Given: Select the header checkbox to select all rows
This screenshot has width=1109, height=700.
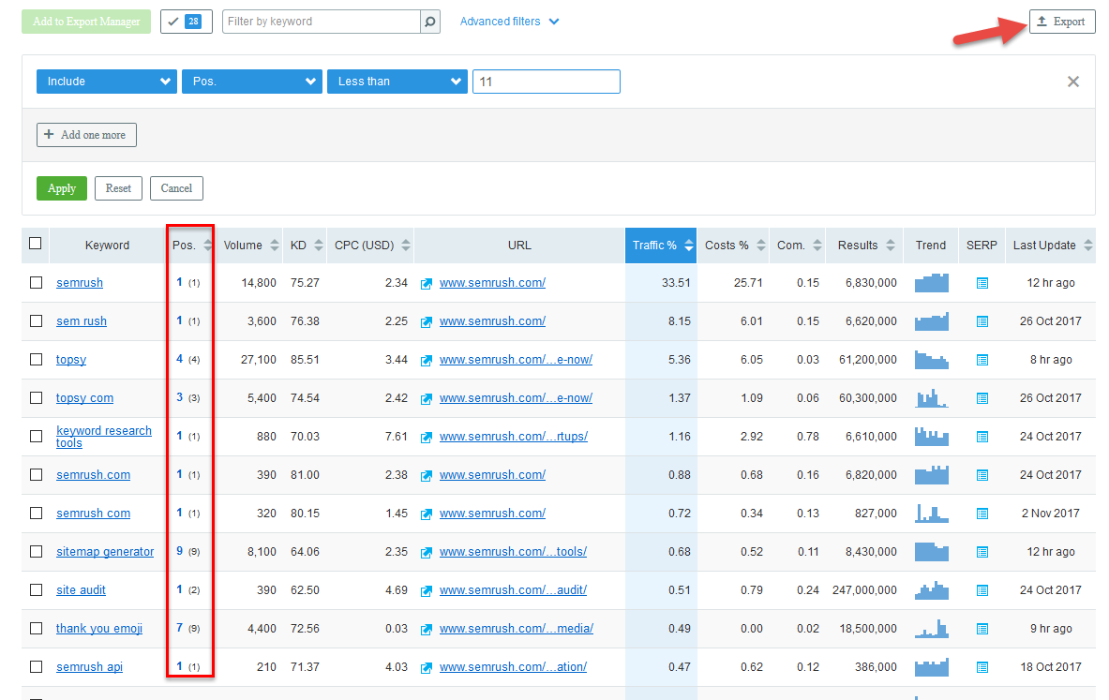Looking at the screenshot, I should (35, 244).
